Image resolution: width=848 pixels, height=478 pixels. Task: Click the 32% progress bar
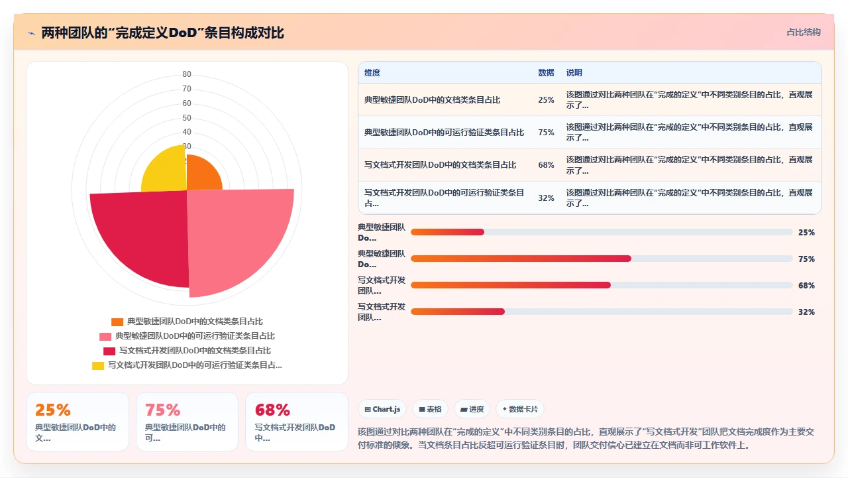tap(602, 312)
